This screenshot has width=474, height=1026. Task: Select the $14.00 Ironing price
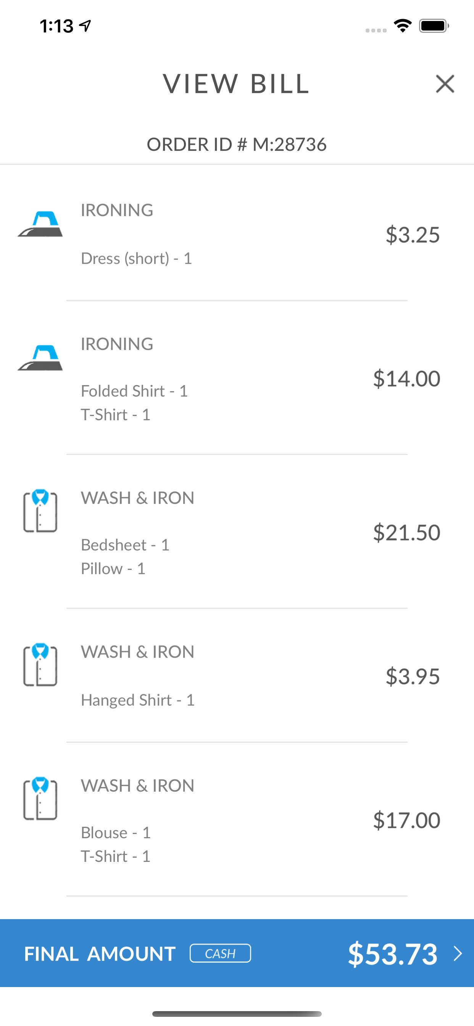coord(407,378)
